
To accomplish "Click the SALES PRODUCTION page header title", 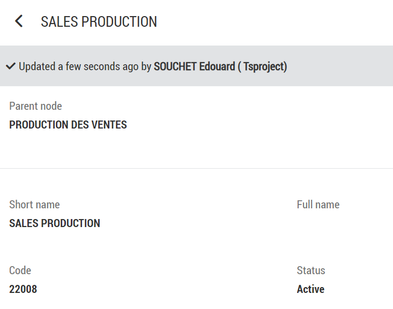I will (99, 22).
